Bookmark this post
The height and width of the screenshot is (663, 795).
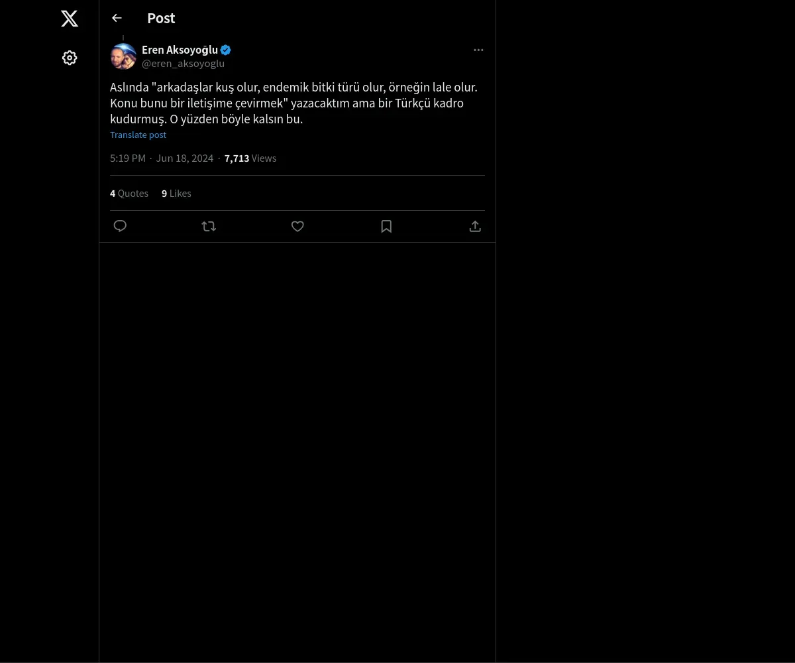tap(386, 226)
